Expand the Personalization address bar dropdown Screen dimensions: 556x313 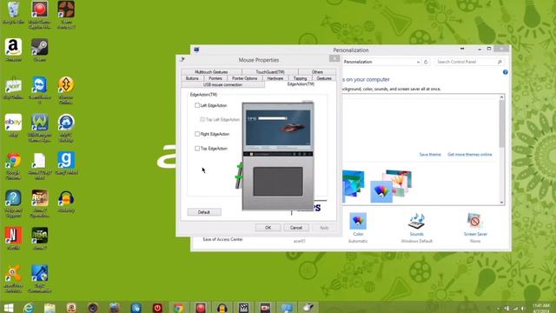coord(418,62)
